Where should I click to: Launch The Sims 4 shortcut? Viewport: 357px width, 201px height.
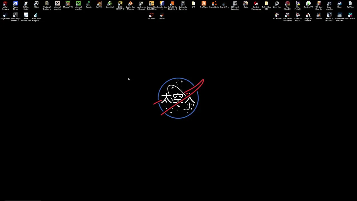point(308,5)
